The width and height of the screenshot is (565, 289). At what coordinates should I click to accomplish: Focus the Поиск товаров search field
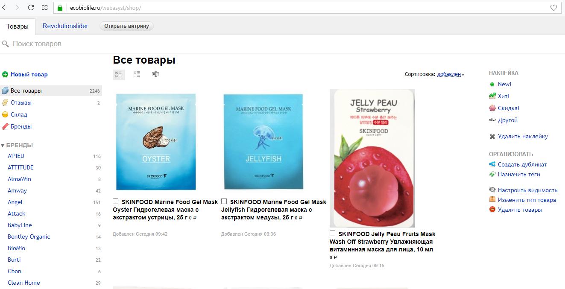pos(282,44)
